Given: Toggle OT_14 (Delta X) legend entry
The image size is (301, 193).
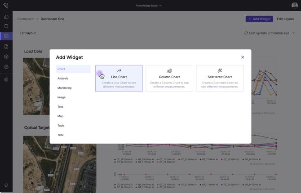Looking at the screenshot, I should point(252,159).
